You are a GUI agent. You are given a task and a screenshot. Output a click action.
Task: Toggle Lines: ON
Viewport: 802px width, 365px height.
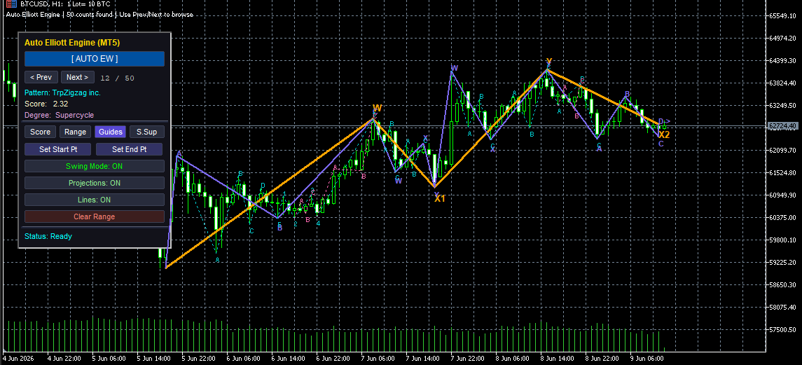click(x=95, y=200)
